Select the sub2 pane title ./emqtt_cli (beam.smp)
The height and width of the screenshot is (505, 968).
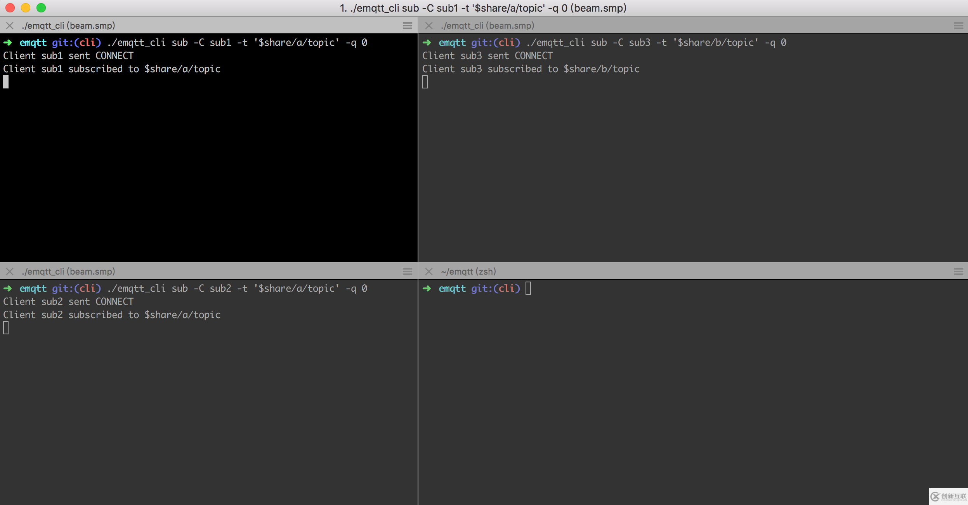click(69, 272)
